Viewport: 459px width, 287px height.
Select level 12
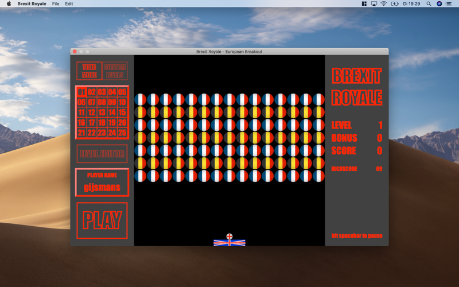tap(92, 113)
